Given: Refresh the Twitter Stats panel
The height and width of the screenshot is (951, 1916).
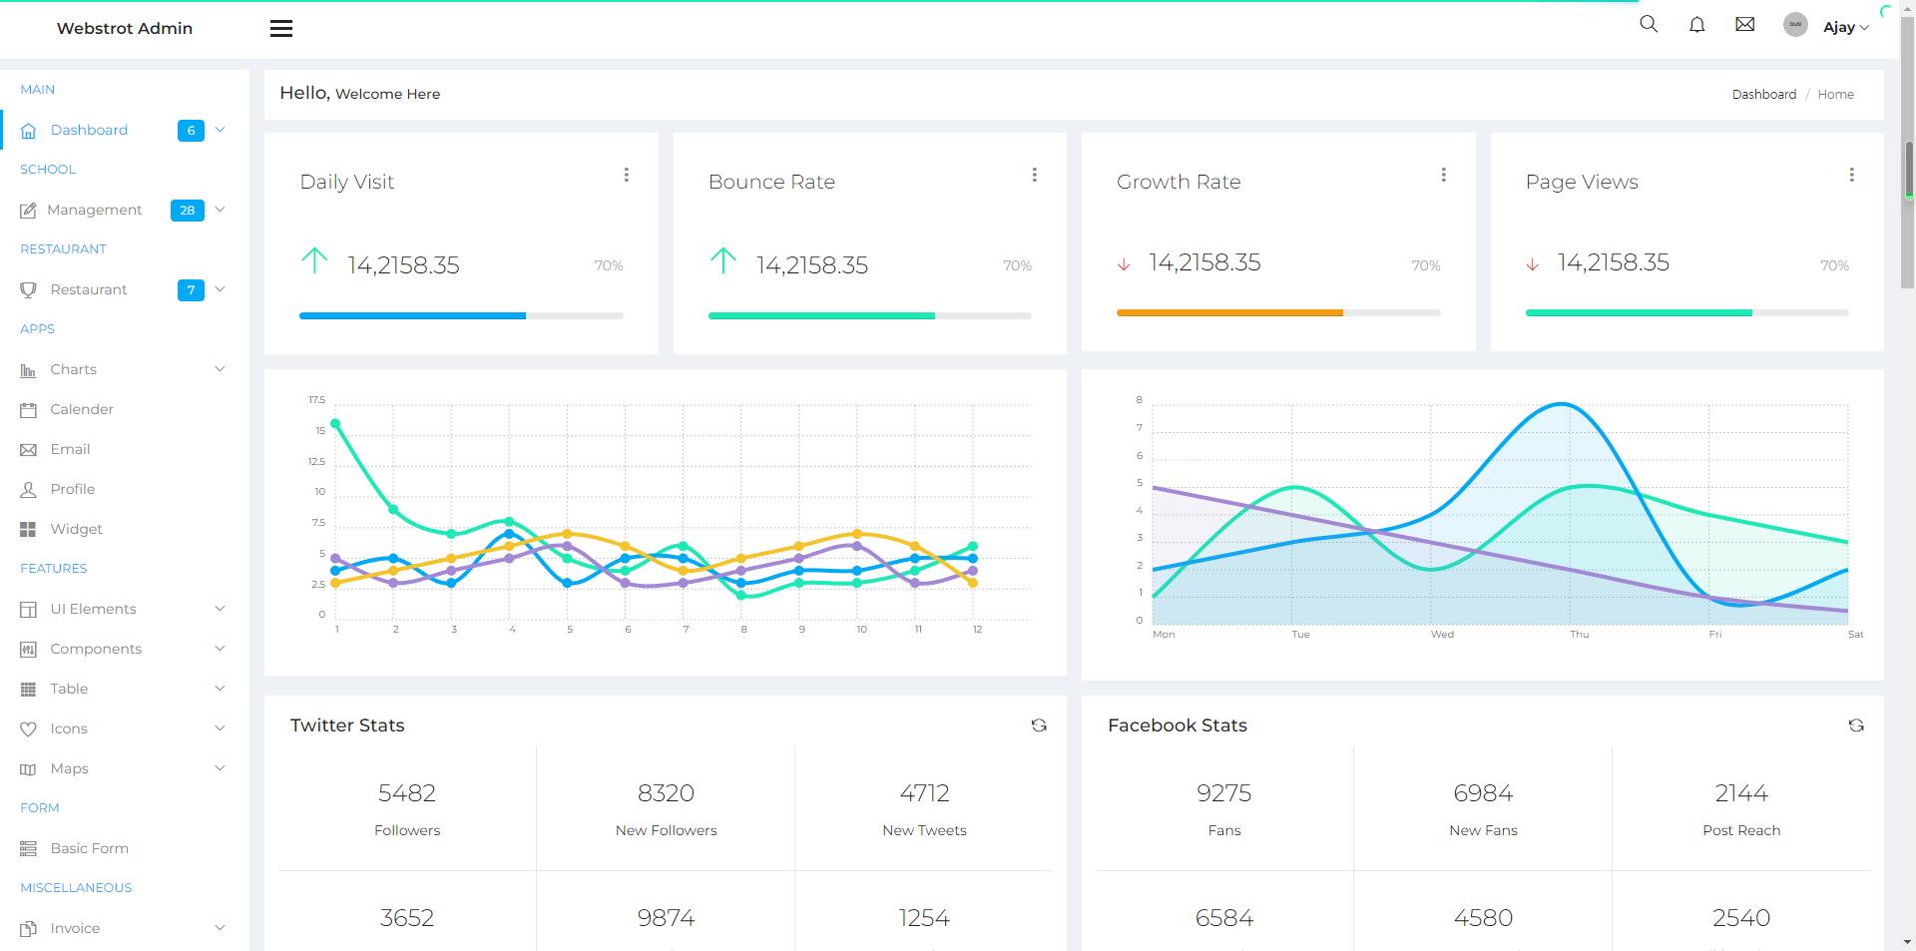Looking at the screenshot, I should point(1039,725).
